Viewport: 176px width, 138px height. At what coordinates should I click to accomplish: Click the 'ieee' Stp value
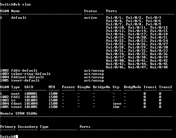click(117, 104)
